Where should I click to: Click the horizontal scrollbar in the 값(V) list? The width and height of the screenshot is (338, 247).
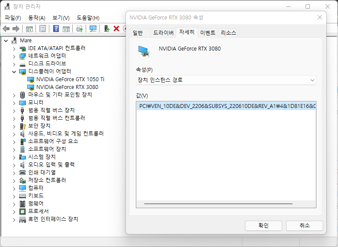pos(218,203)
